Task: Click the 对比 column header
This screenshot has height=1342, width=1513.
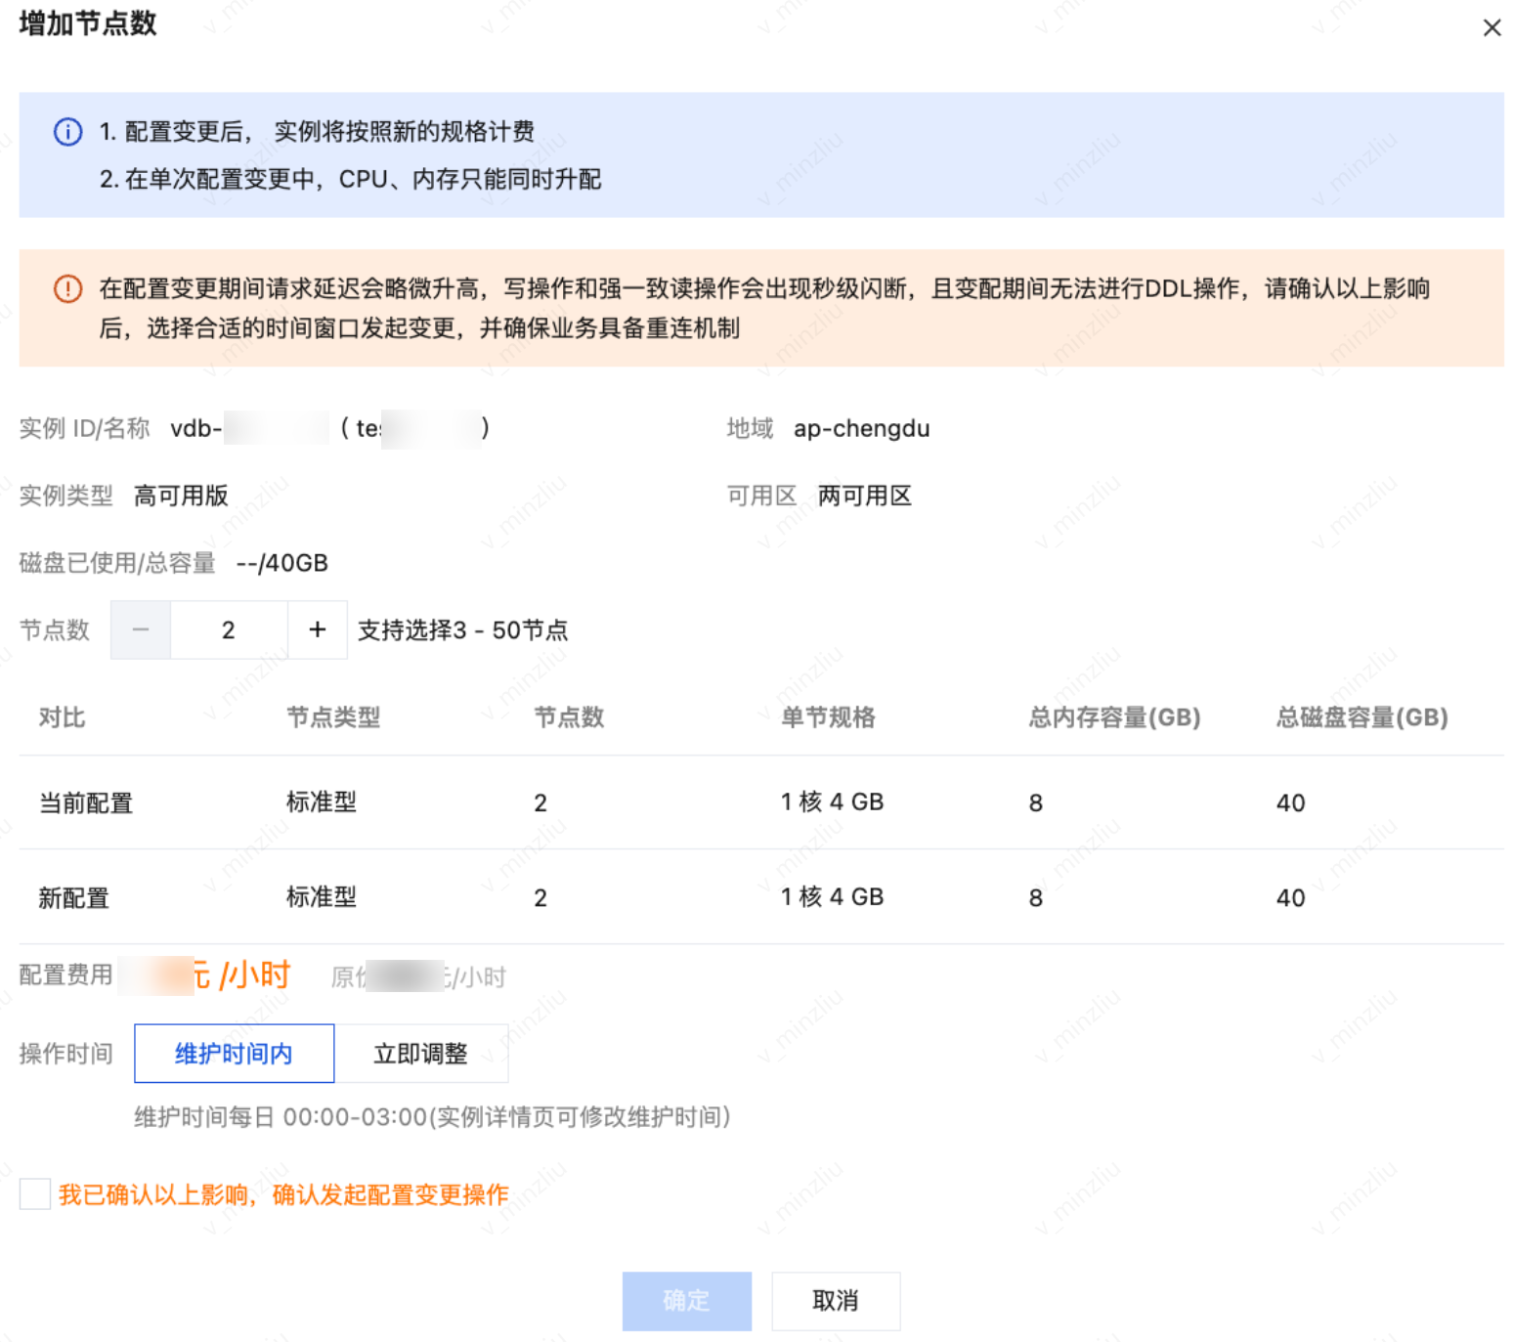Action: (62, 718)
